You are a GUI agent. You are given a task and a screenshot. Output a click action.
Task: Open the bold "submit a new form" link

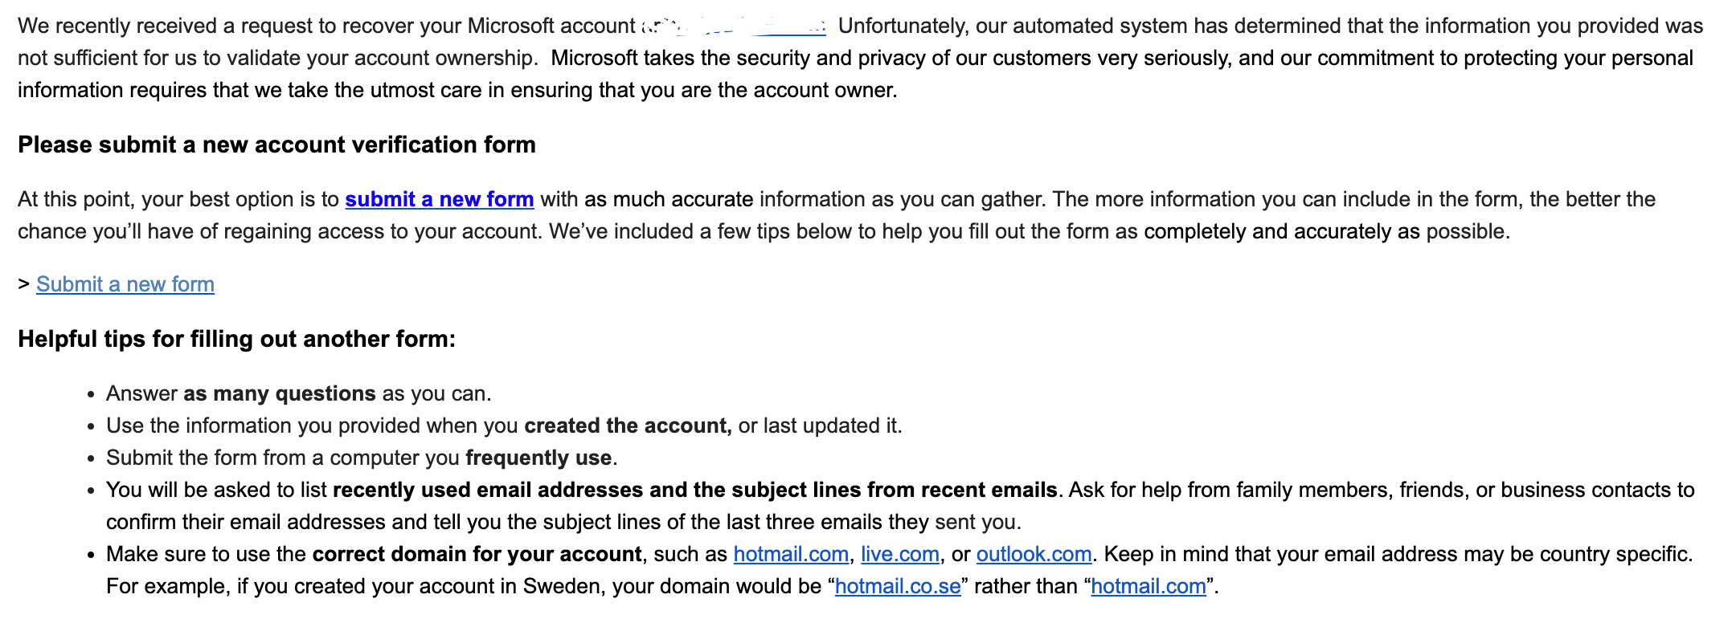coord(439,199)
